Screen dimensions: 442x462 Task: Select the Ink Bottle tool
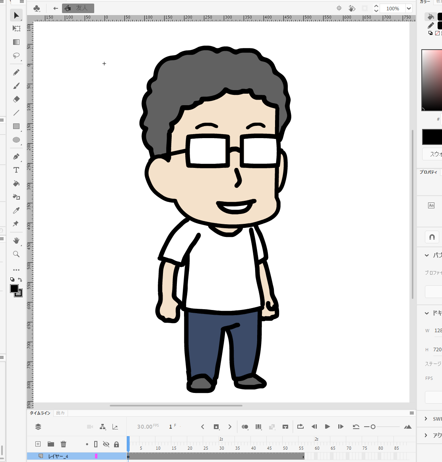pos(16,197)
